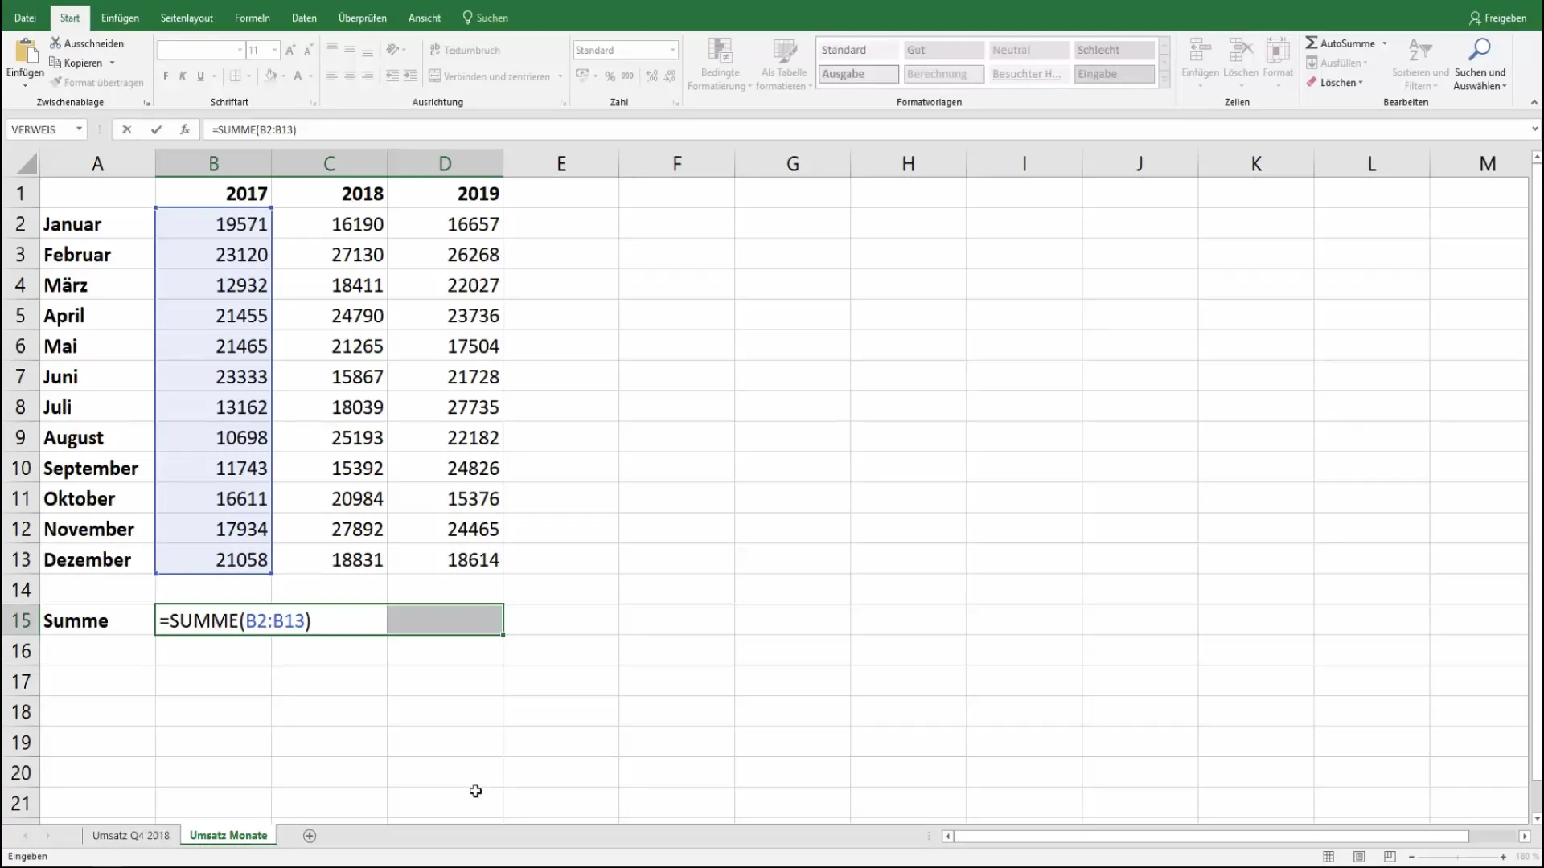Switch to page layout view icon
Viewport: 1544px width, 868px height.
pos(1359,857)
